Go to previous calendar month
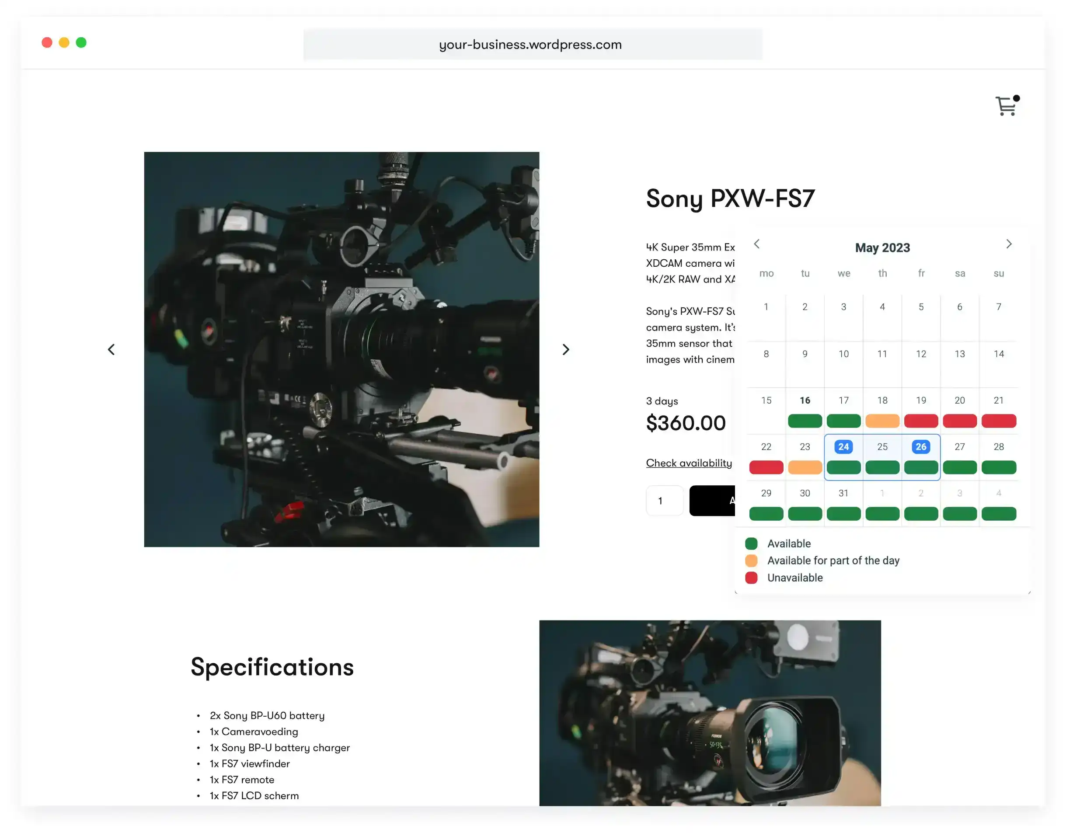The height and width of the screenshot is (836, 1066). pyautogui.click(x=757, y=244)
